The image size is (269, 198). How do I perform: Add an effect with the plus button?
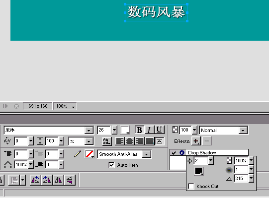[x=196, y=141]
